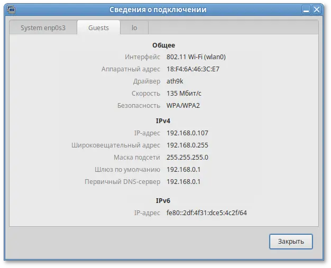Click the Шлюз по умолчанию address value
Viewport: 331px width, 268px height.
pyautogui.click(x=183, y=170)
